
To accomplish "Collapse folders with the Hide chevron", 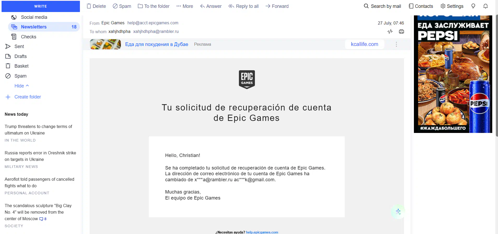I will (22, 86).
